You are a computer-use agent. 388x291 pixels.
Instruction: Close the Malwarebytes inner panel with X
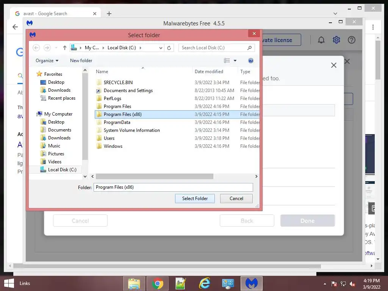pos(334,65)
